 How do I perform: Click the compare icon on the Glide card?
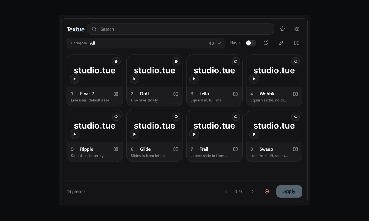coord(175,149)
